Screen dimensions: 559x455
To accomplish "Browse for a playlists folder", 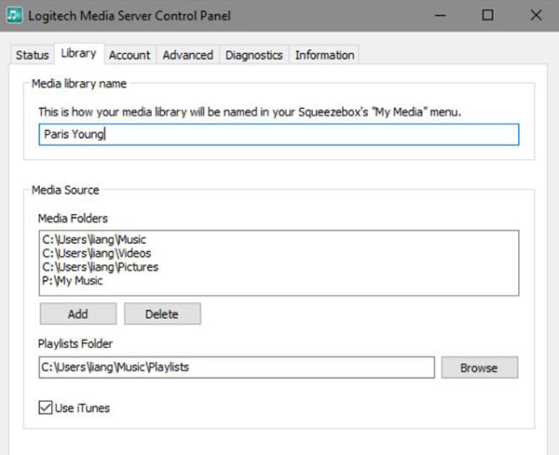I will pyautogui.click(x=480, y=367).
